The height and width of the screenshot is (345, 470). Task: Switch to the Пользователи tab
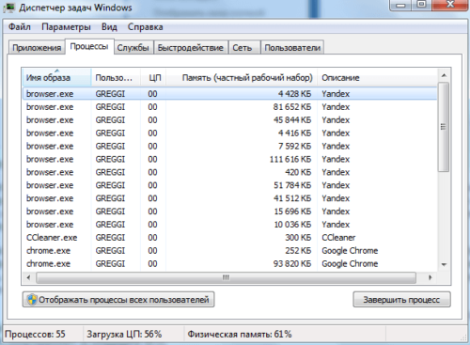point(292,48)
